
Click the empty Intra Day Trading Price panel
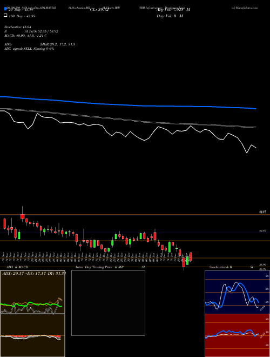pyautogui.click(x=108, y=303)
